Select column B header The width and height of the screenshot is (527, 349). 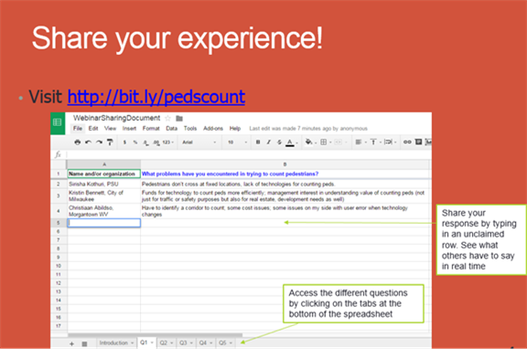point(285,164)
